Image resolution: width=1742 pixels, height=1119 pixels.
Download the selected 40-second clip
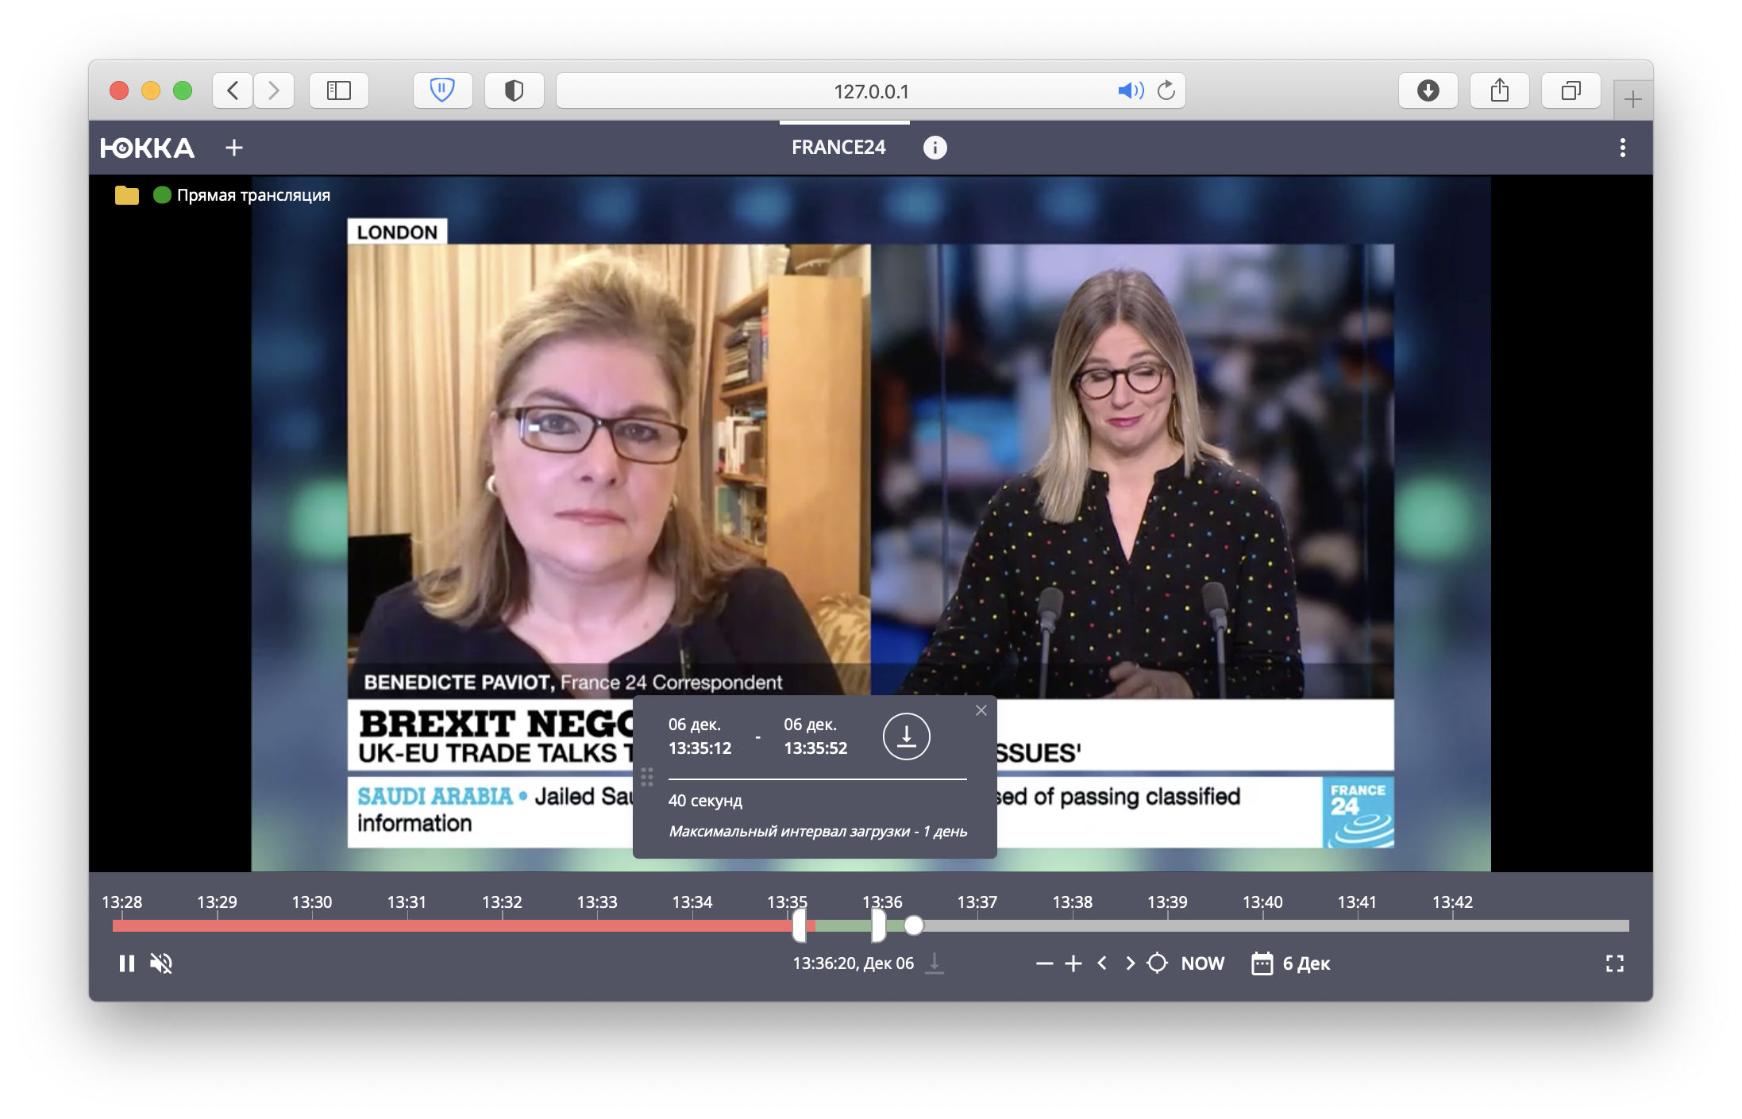point(907,736)
